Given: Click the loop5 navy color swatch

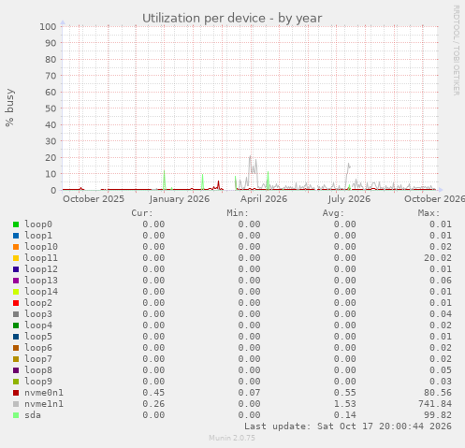Looking at the screenshot, I should click(16, 337).
